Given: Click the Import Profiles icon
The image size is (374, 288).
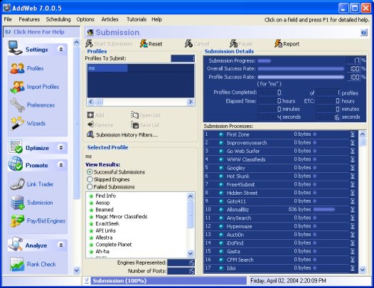Looking at the screenshot, I should tap(17, 87).
